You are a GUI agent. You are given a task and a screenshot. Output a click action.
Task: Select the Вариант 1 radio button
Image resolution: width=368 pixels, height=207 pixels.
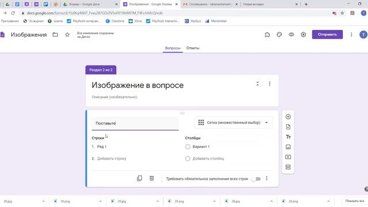tap(188, 147)
